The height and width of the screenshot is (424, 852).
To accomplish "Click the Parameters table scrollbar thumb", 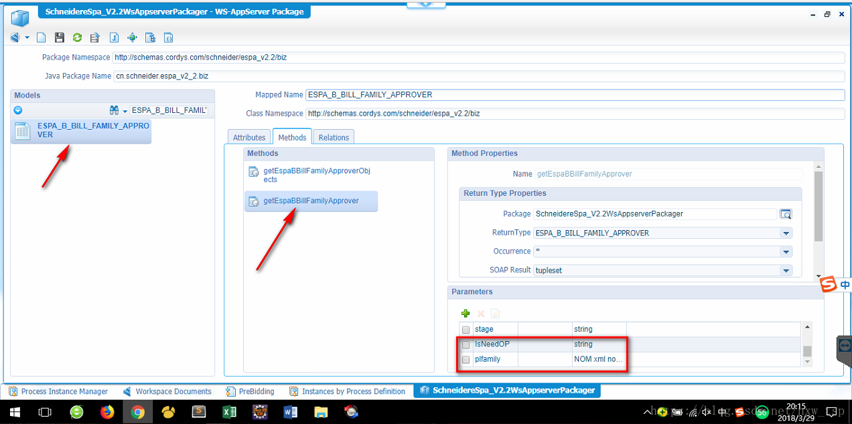I will pyautogui.click(x=807, y=352).
